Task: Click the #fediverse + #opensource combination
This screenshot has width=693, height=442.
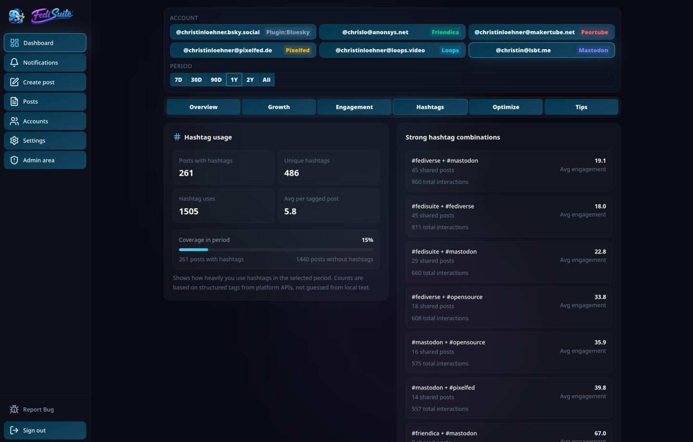Action: pos(509,307)
